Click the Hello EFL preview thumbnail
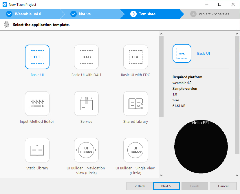 pyautogui.click(x=201, y=147)
